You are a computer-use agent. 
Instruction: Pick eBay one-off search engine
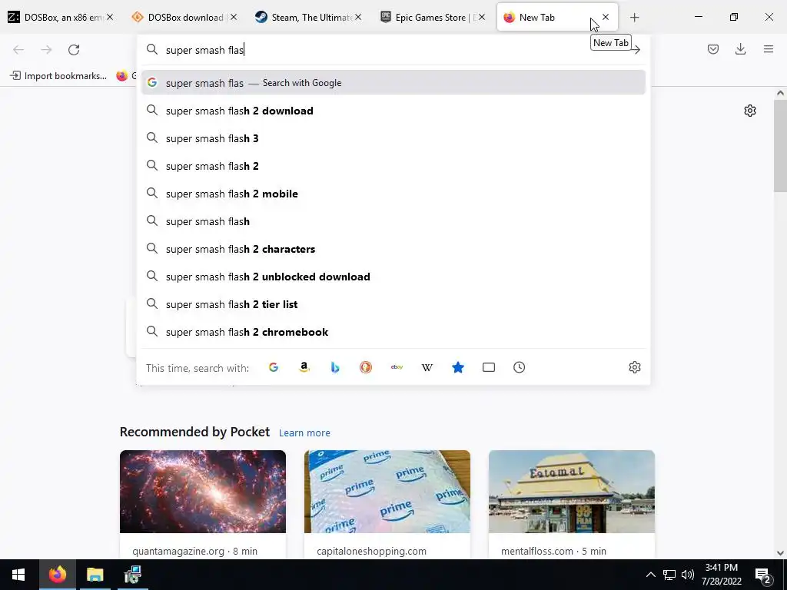coord(397,368)
